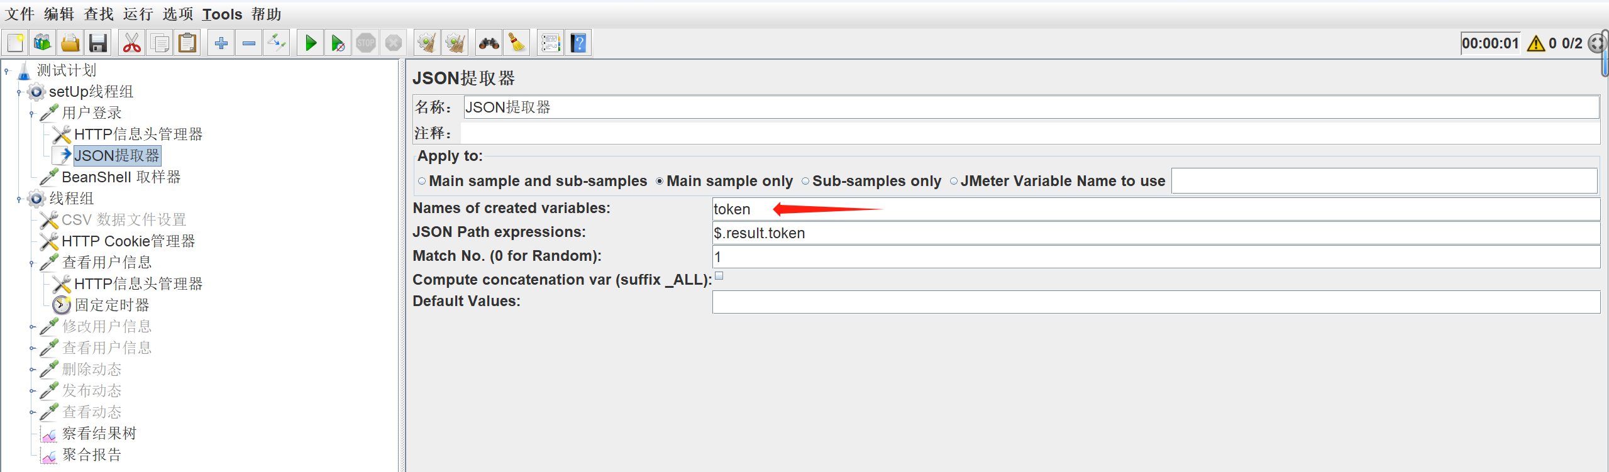Click the plus Expand All icon
Image resolution: width=1609 pixels, height=472 pixels.
point(221,43)
